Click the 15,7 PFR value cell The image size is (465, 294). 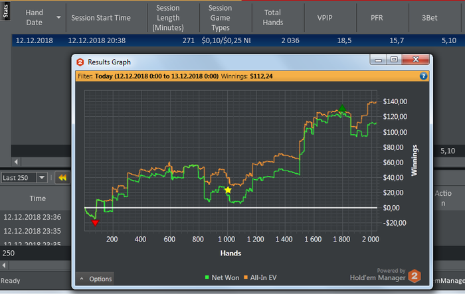(397, 40)
